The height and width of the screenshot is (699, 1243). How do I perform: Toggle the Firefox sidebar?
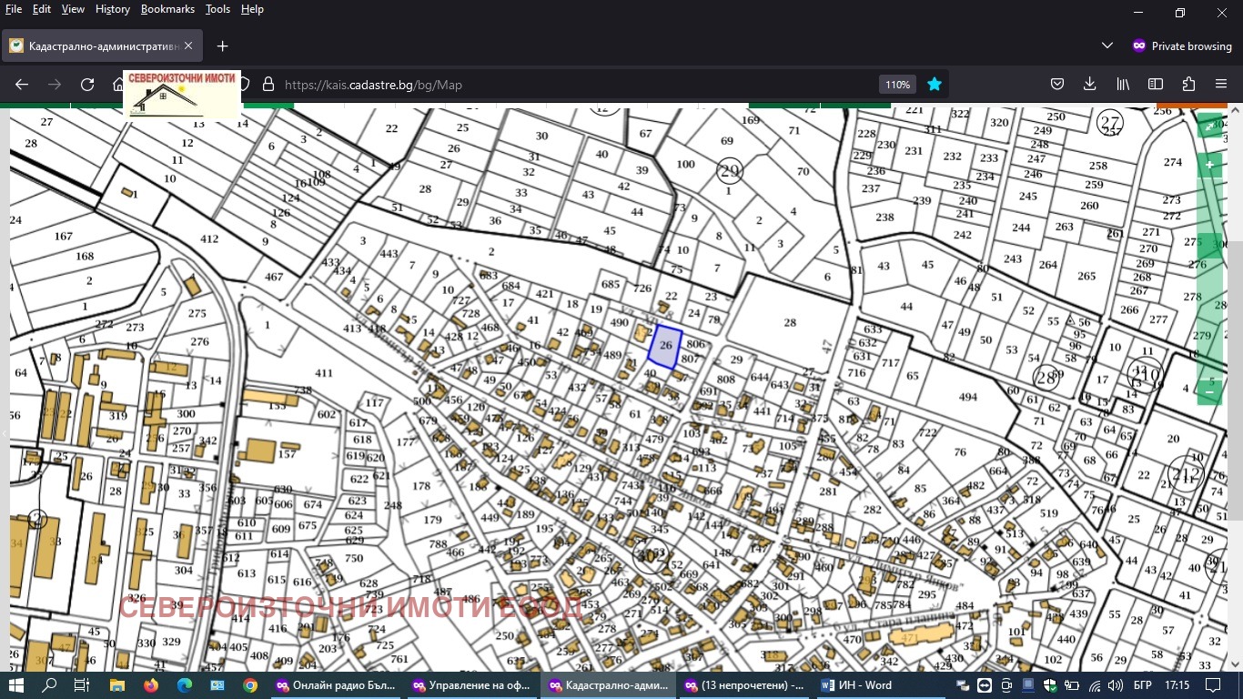1156,85
